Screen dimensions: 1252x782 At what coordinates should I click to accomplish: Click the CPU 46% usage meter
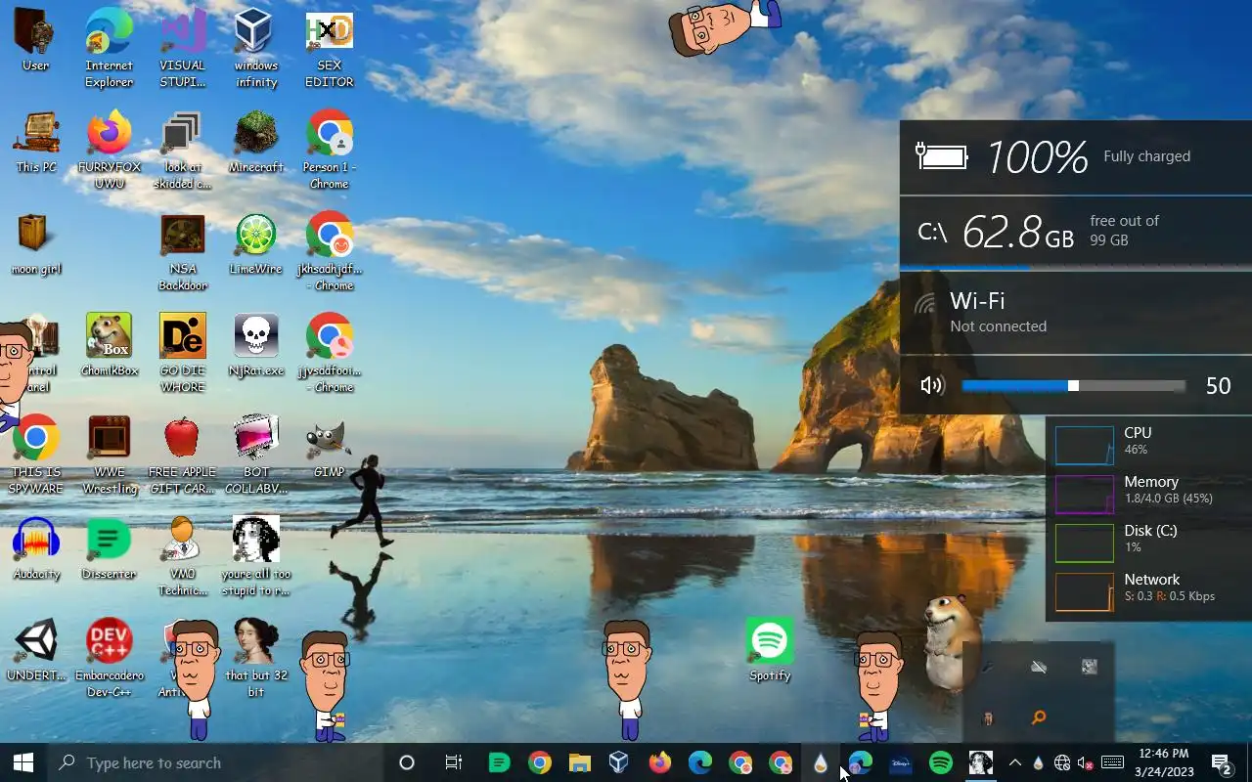click(1148, 444)
